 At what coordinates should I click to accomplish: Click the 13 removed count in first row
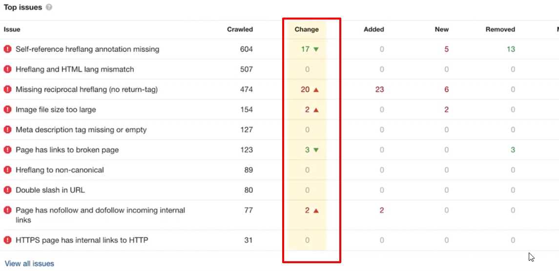510,49
